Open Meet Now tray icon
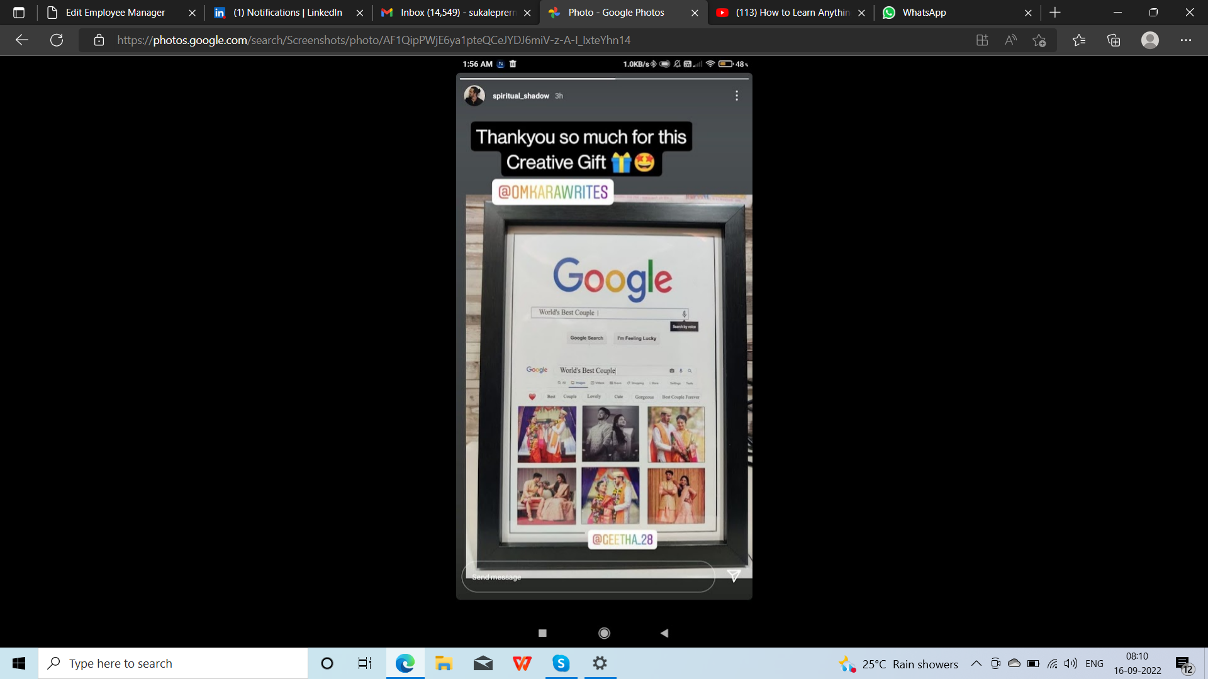 pos(995,663)
